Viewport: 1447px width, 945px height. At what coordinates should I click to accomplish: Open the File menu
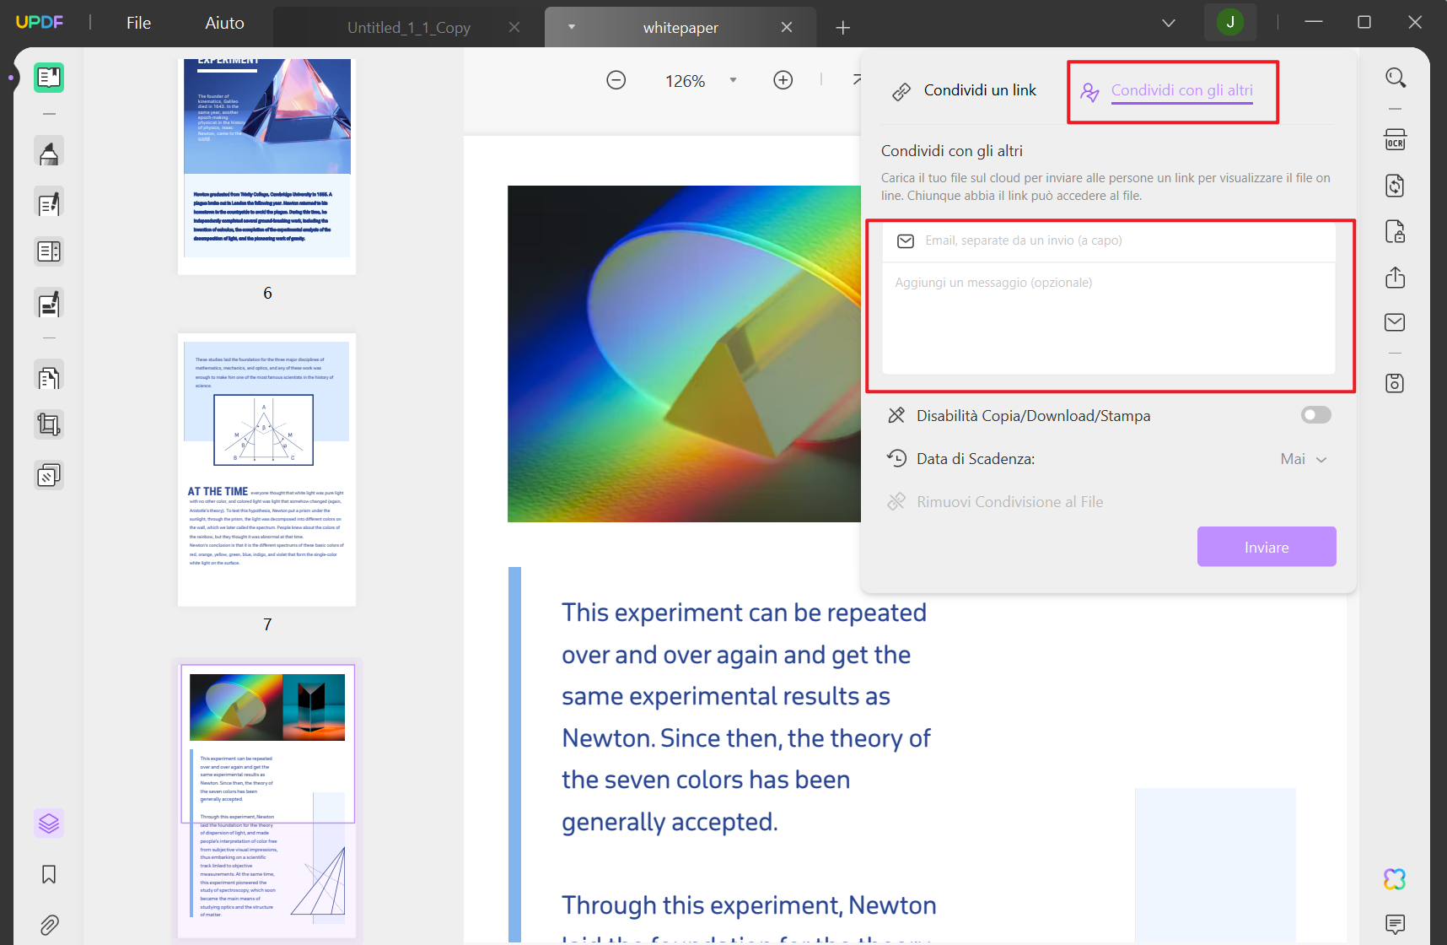(x=138, y=23)
